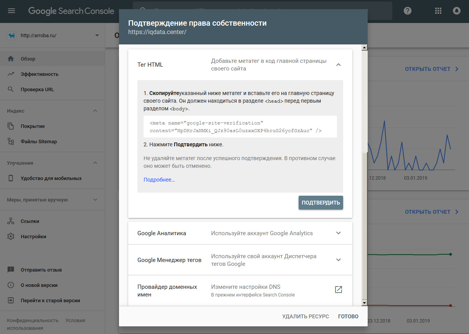Image resolution: width=469 pixels, height=334 pixels.
Task: Click the phone icon beside Удобство для мобильных
Action: [11, 178]
